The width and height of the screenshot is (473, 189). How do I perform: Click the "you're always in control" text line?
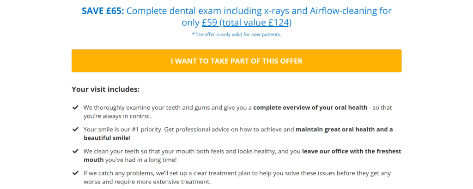pos(117,116)
